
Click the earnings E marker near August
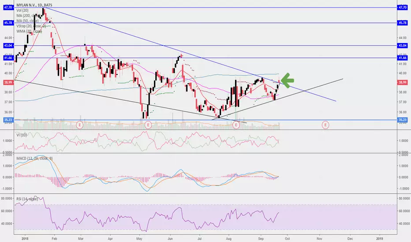[x=236, y=125]
